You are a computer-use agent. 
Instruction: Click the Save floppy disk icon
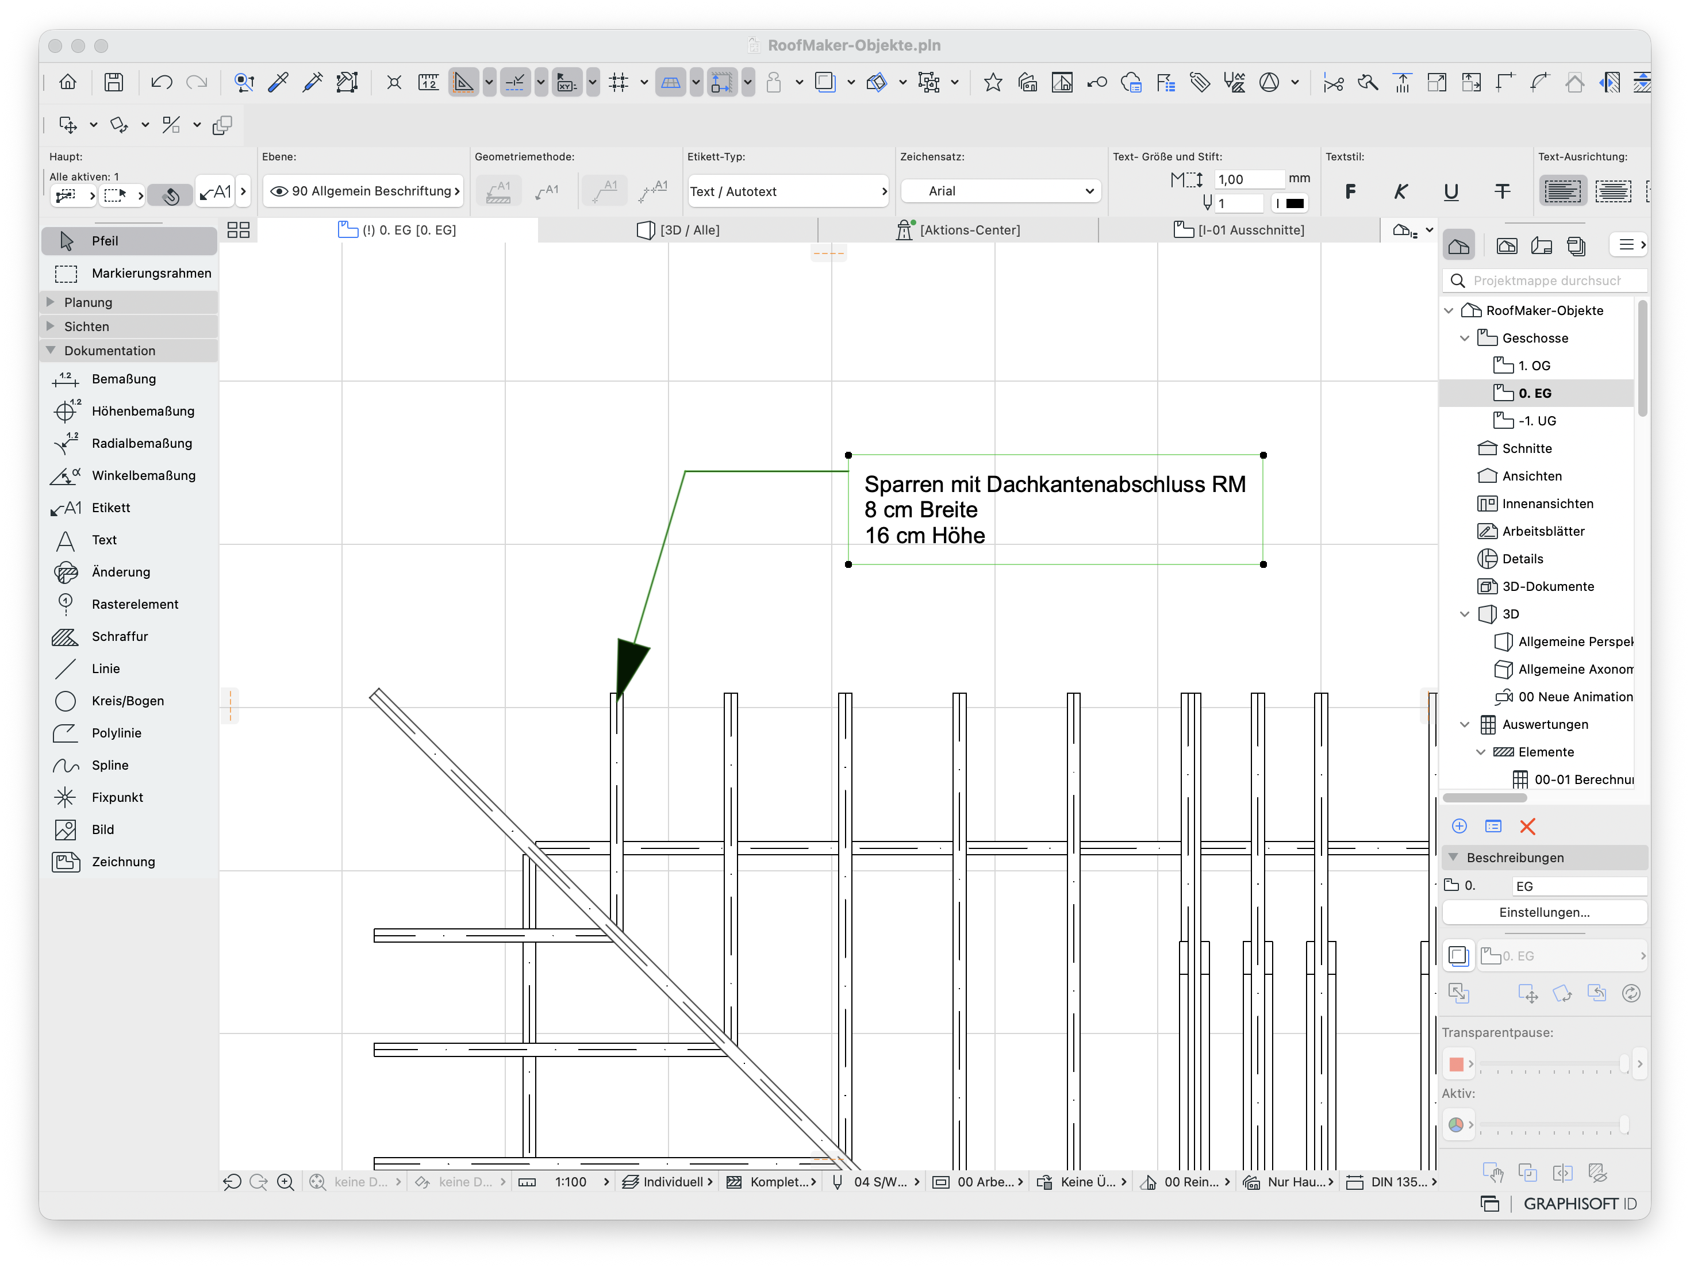(114, 82)
